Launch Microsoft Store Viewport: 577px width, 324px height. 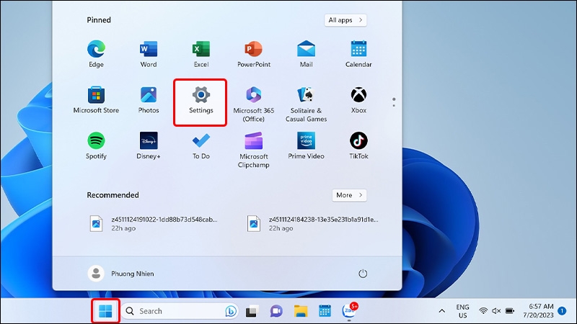click(96, 100)
